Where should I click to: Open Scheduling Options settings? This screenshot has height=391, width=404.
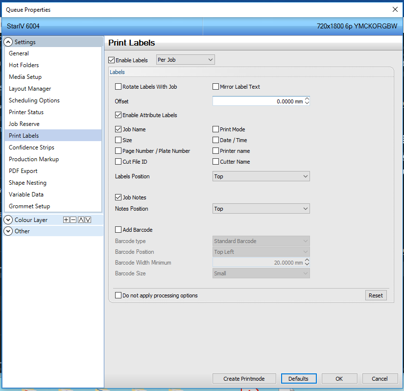[53, 100]
